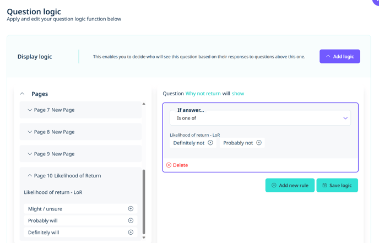Expand Page 7 New Page
379x243 pixels.
[x=30, y=110]
